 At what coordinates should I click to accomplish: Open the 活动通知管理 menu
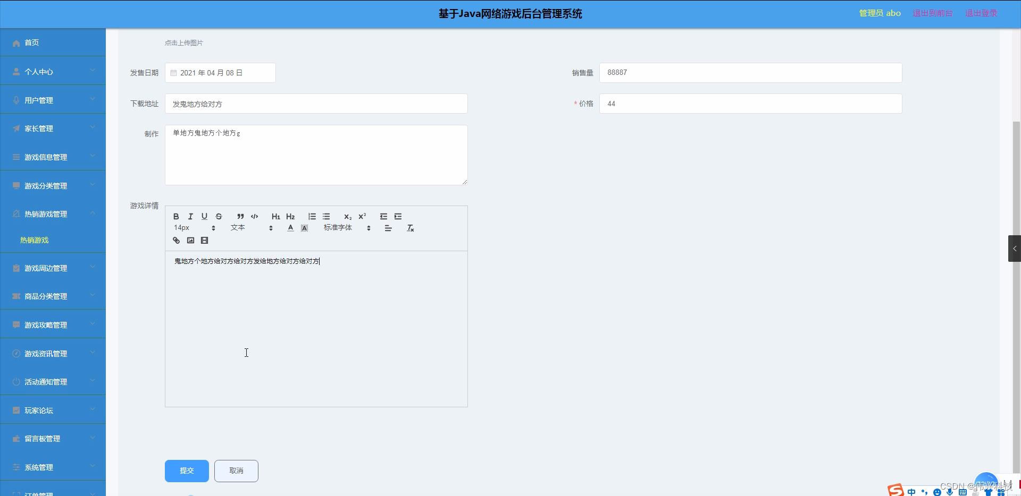pos(53,382)
